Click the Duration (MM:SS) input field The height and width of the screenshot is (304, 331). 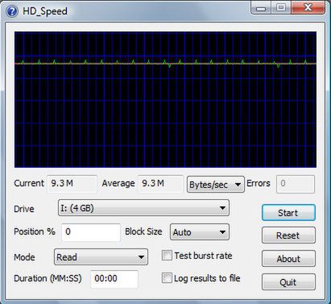114,279
